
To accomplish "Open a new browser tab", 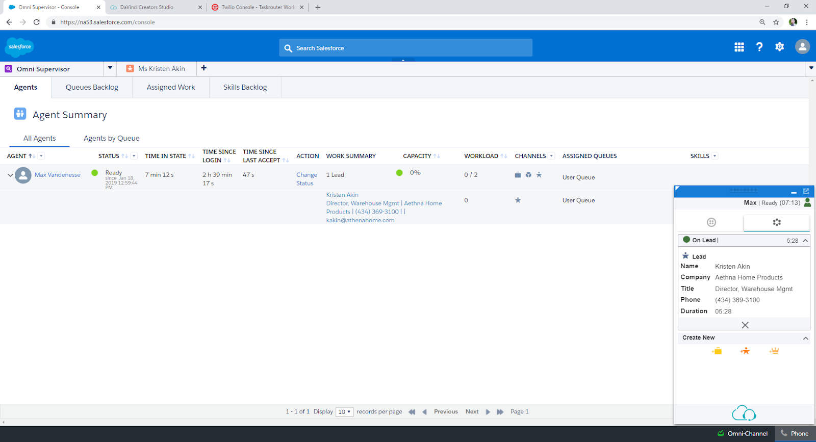I will (318, 7).
